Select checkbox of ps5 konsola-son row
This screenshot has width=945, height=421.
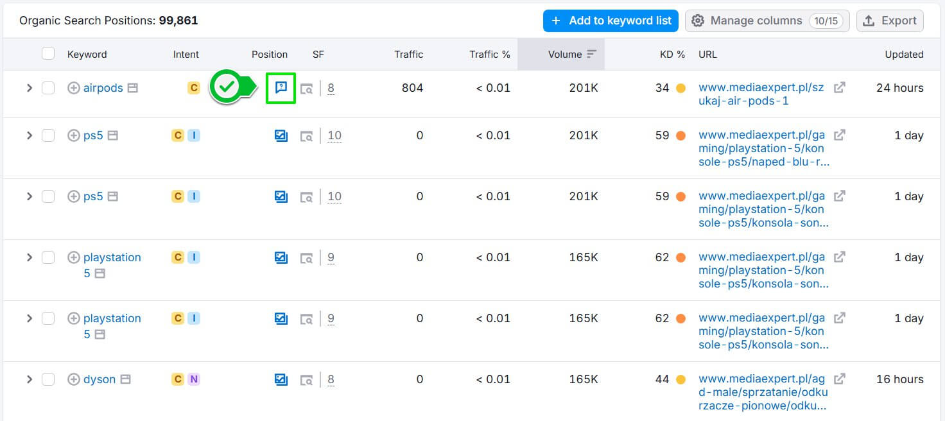(x=48, y=196)
